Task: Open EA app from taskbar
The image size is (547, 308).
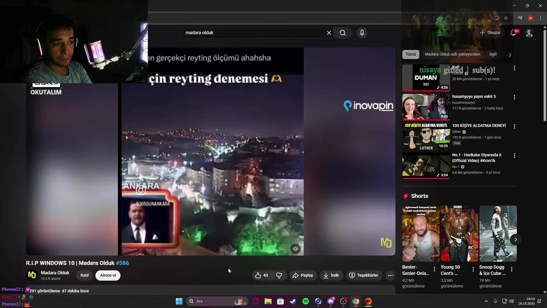Action: click(368, 301)
